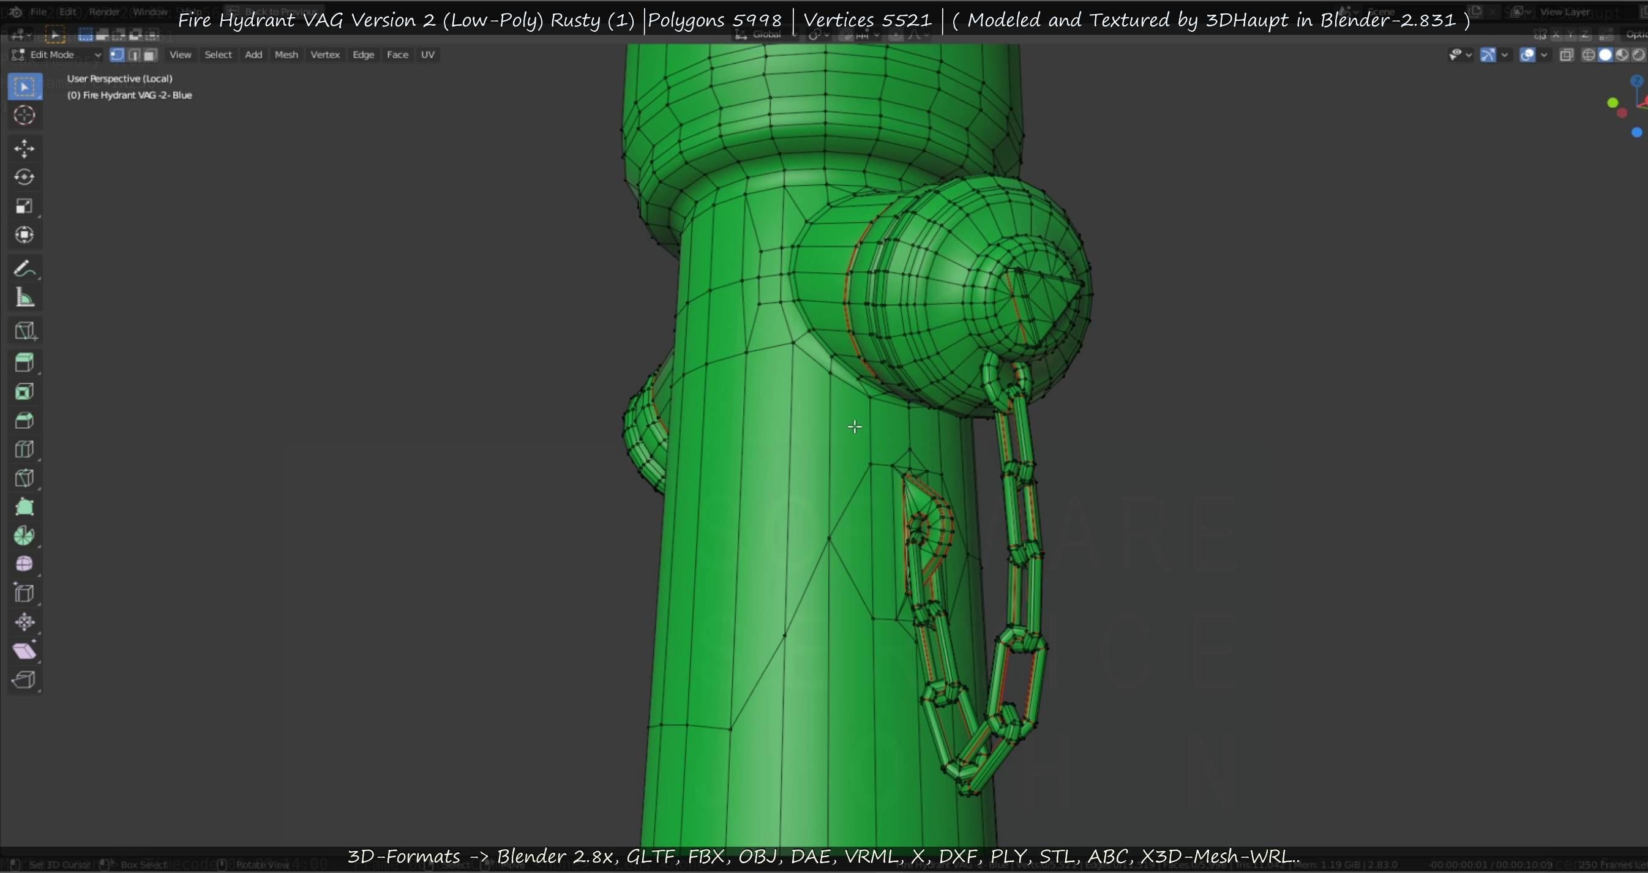Open the Render menu
1648x873 pixels.
pos(104,12)
